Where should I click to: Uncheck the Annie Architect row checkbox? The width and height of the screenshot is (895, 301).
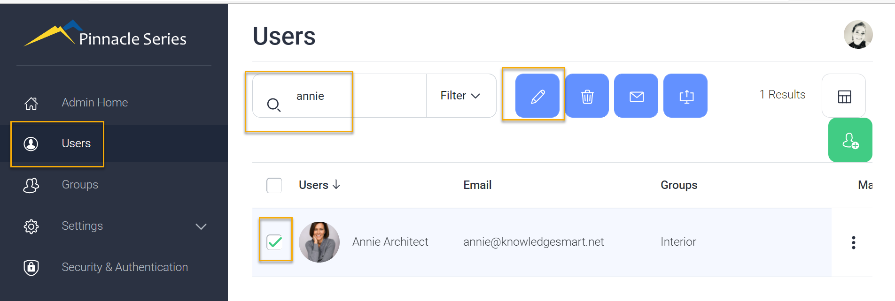[x=274, y=242]
